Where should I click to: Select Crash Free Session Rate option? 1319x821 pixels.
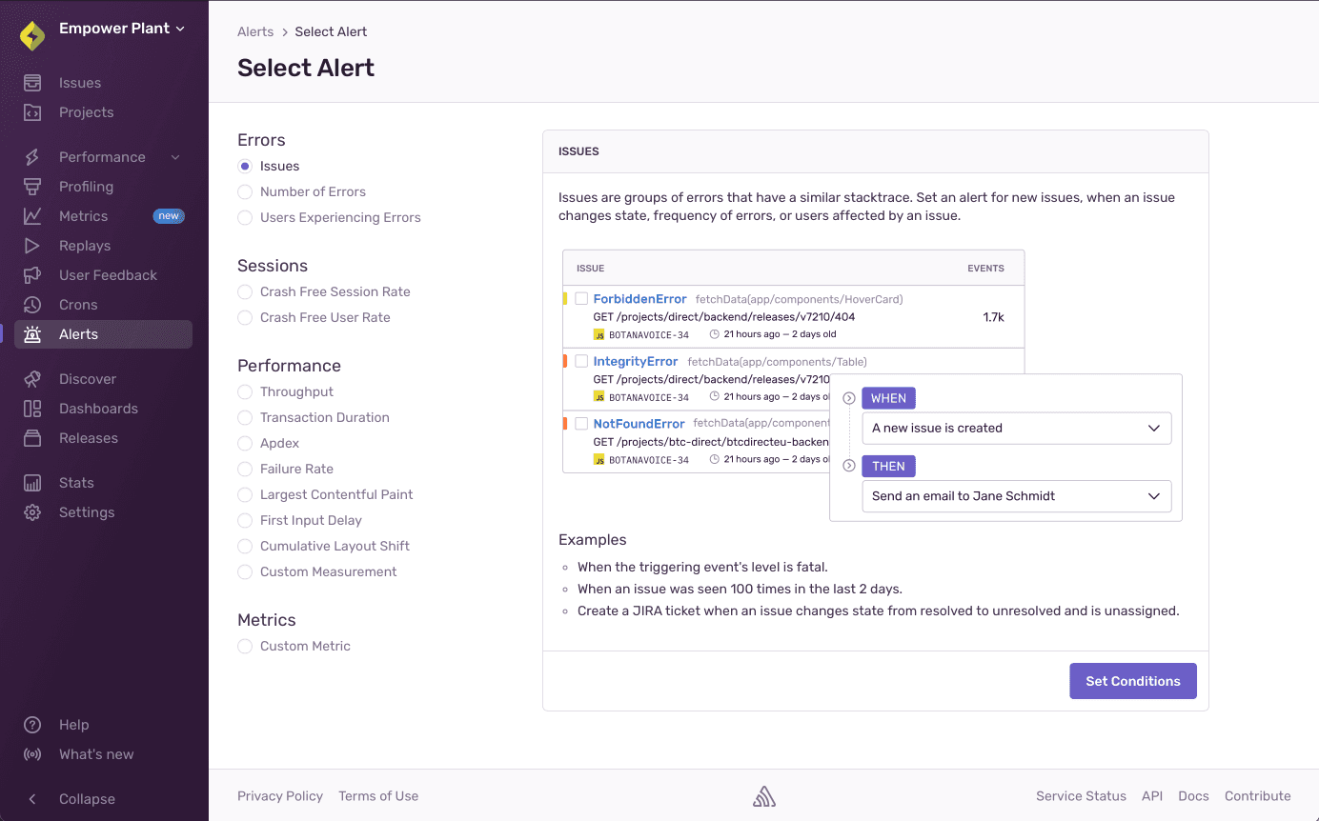[245, 291]
